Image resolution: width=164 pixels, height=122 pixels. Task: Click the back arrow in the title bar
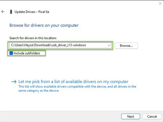(x=3, y=12)
